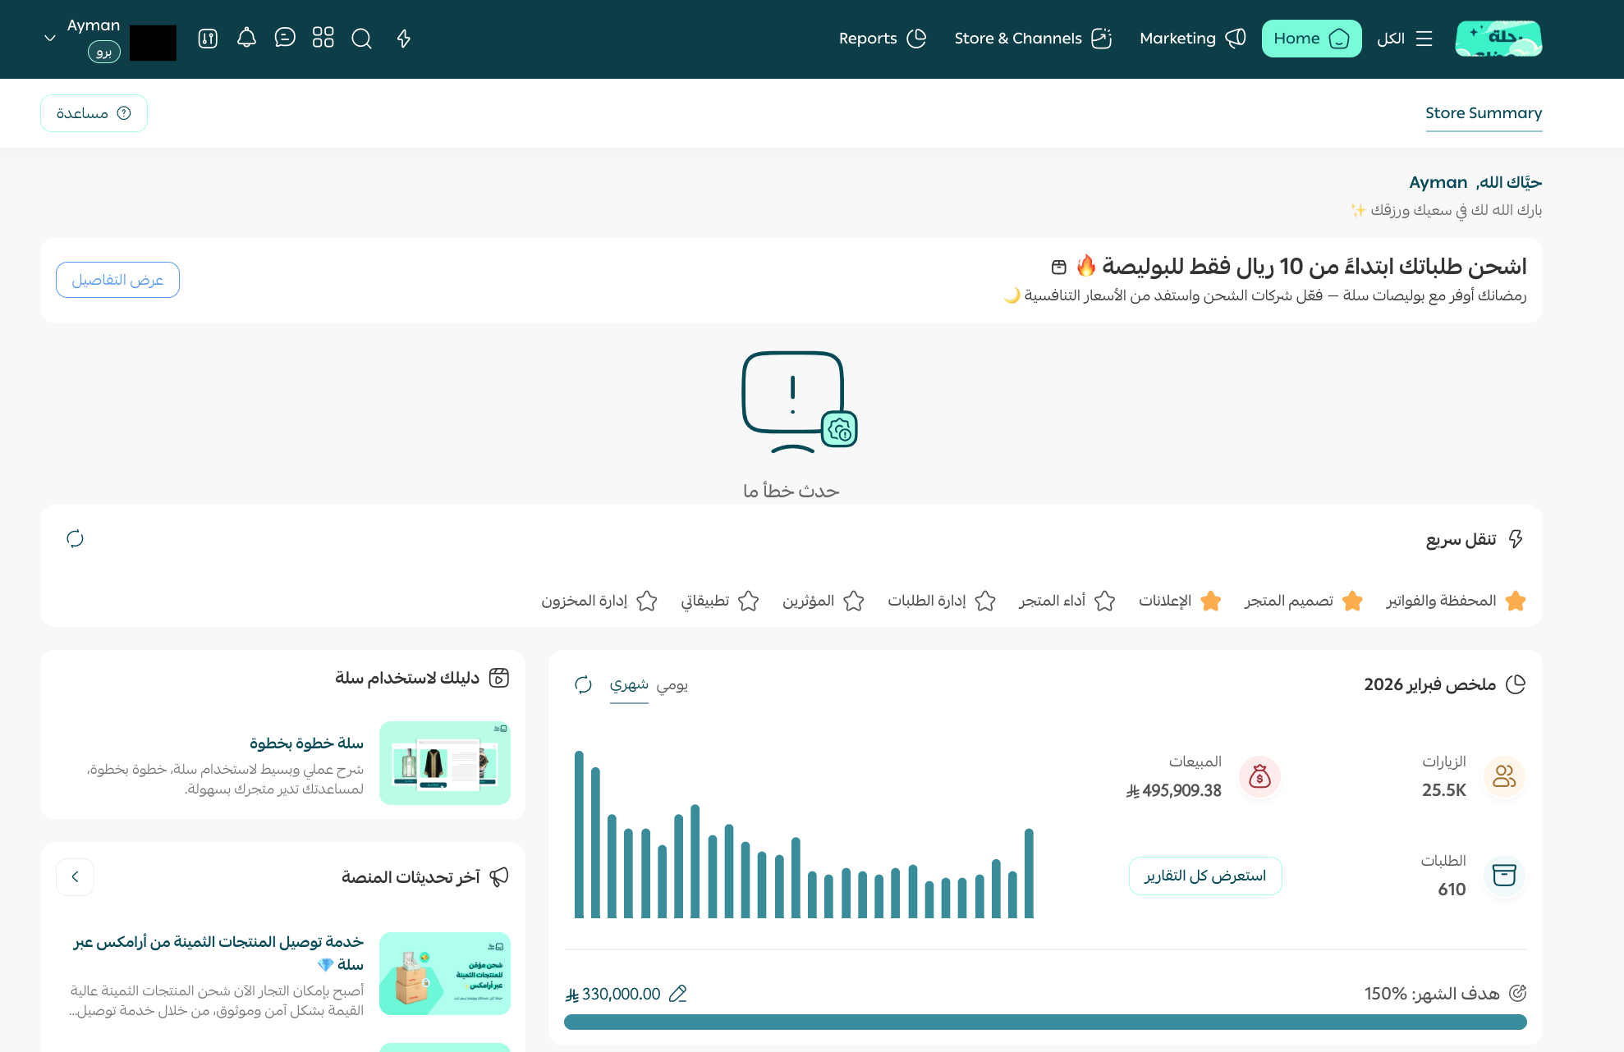Click the استعرض كل التقارير button

pos(1204,876)
